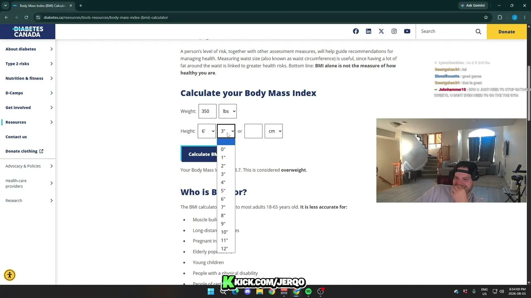Viewport: 531px width, 298px height.
Task: Click the Weight input field
Action: 207,111
